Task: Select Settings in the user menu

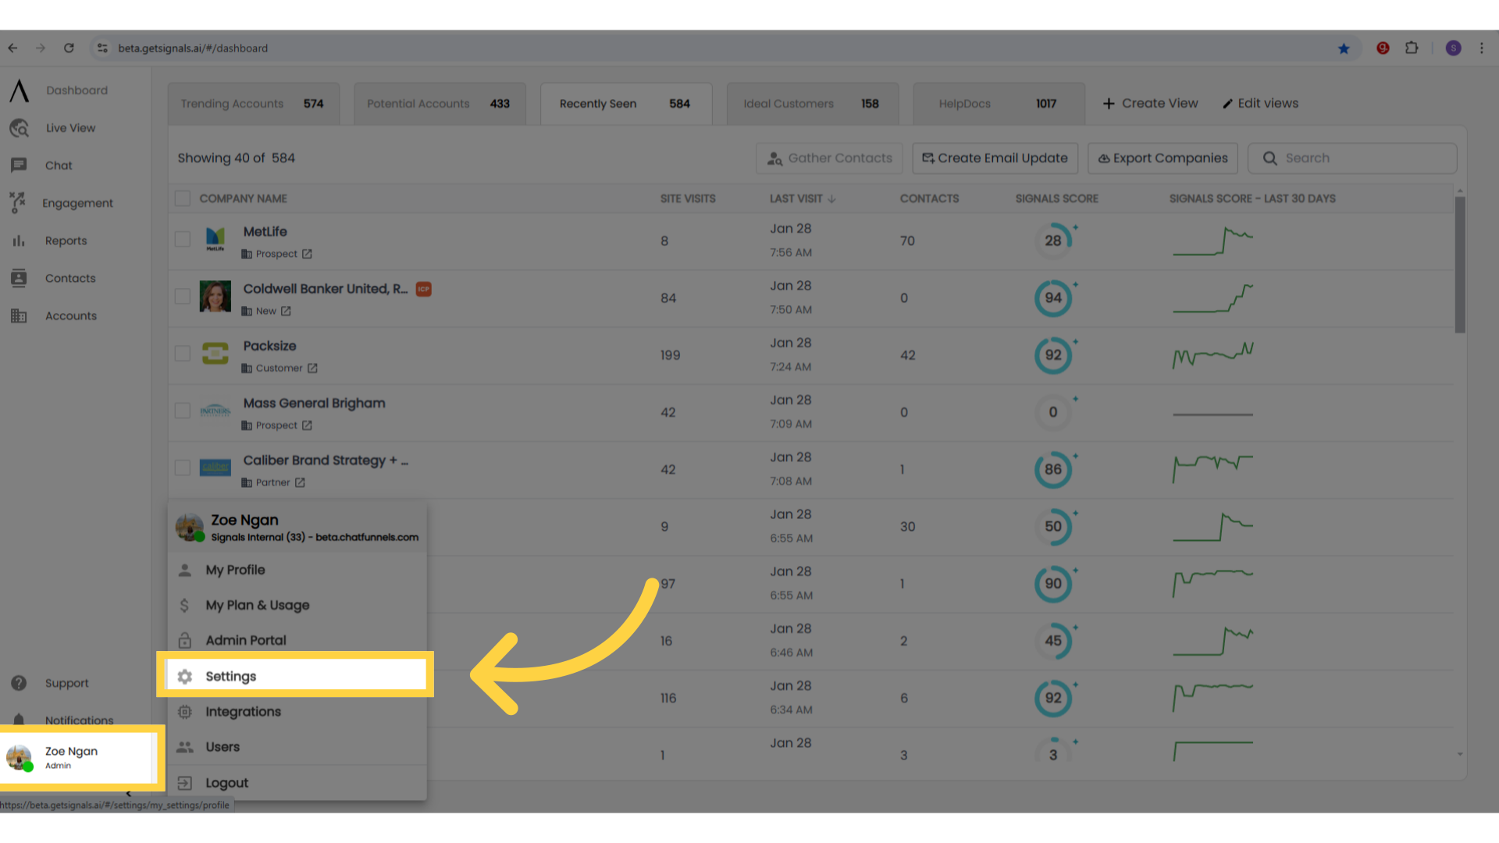Action: [296, 676]
